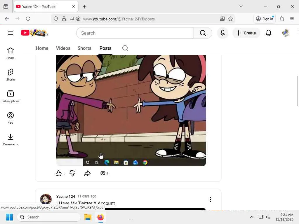Open Firefox extensions menu
The height and width of the screenshot is (224, 299).
point(282,19)
